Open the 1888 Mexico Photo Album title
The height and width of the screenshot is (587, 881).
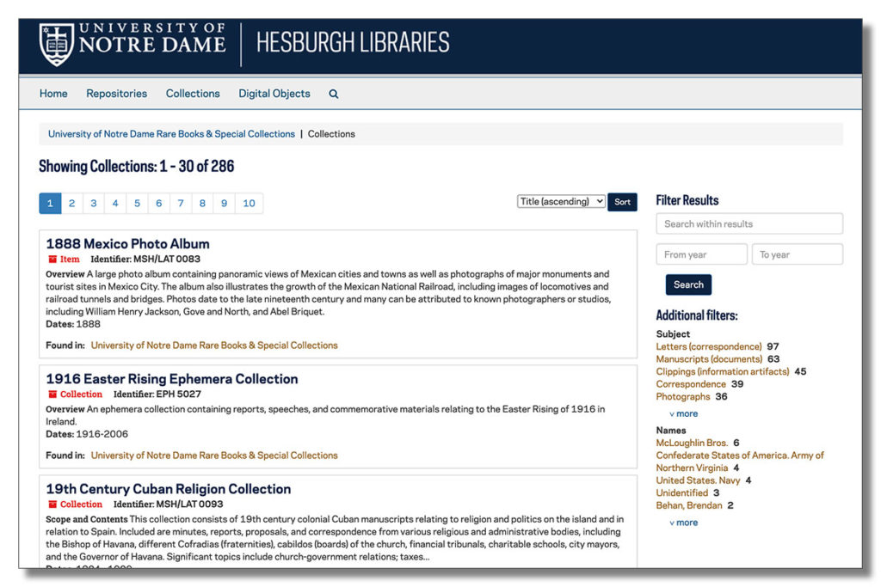127,243
